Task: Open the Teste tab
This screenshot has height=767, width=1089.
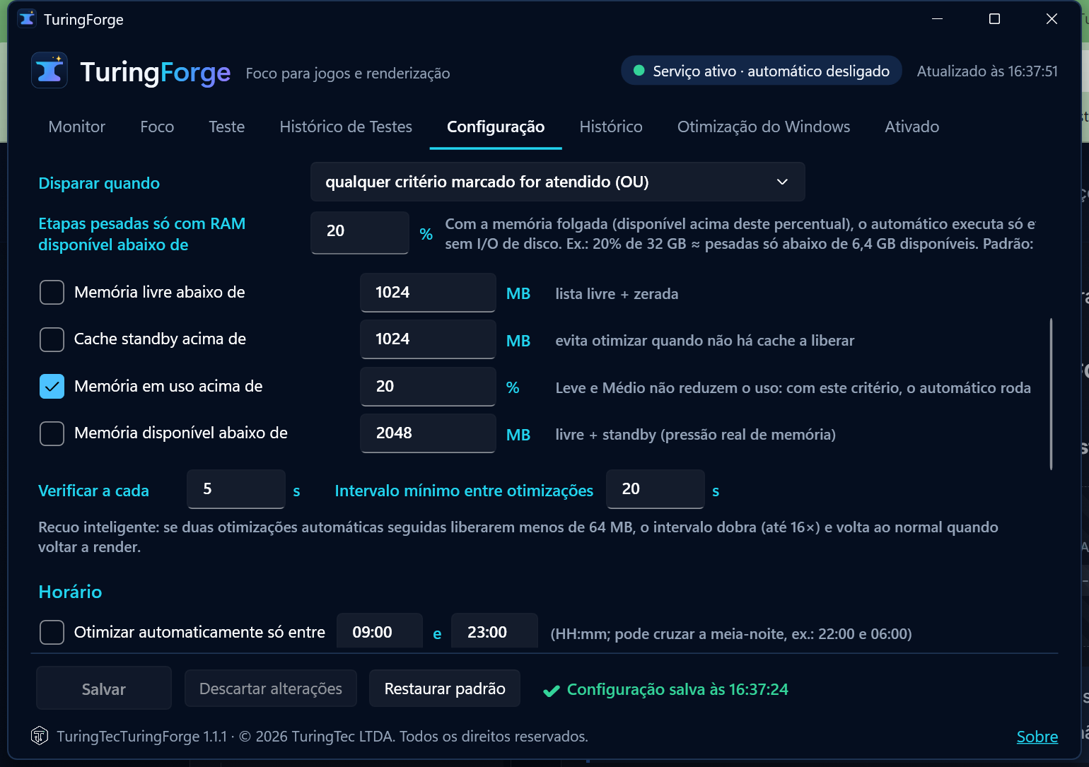Action: 227,127
